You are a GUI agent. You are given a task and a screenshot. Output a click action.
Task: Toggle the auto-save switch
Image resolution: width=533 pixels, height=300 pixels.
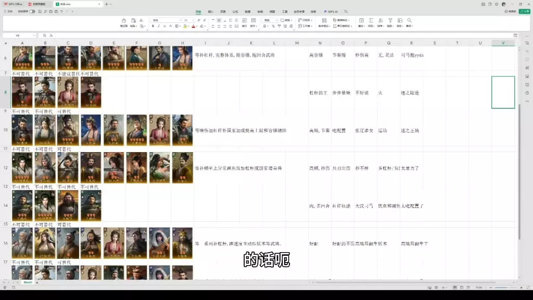pos(32,11)
